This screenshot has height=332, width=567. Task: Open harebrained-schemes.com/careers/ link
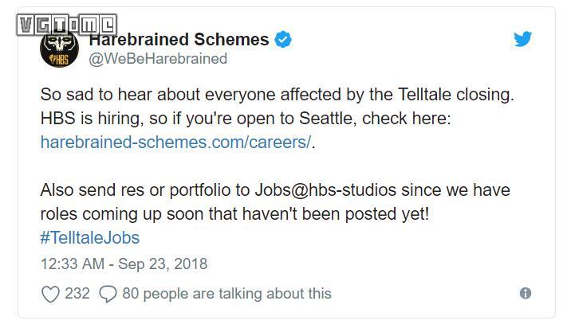[x=175, y=143]
